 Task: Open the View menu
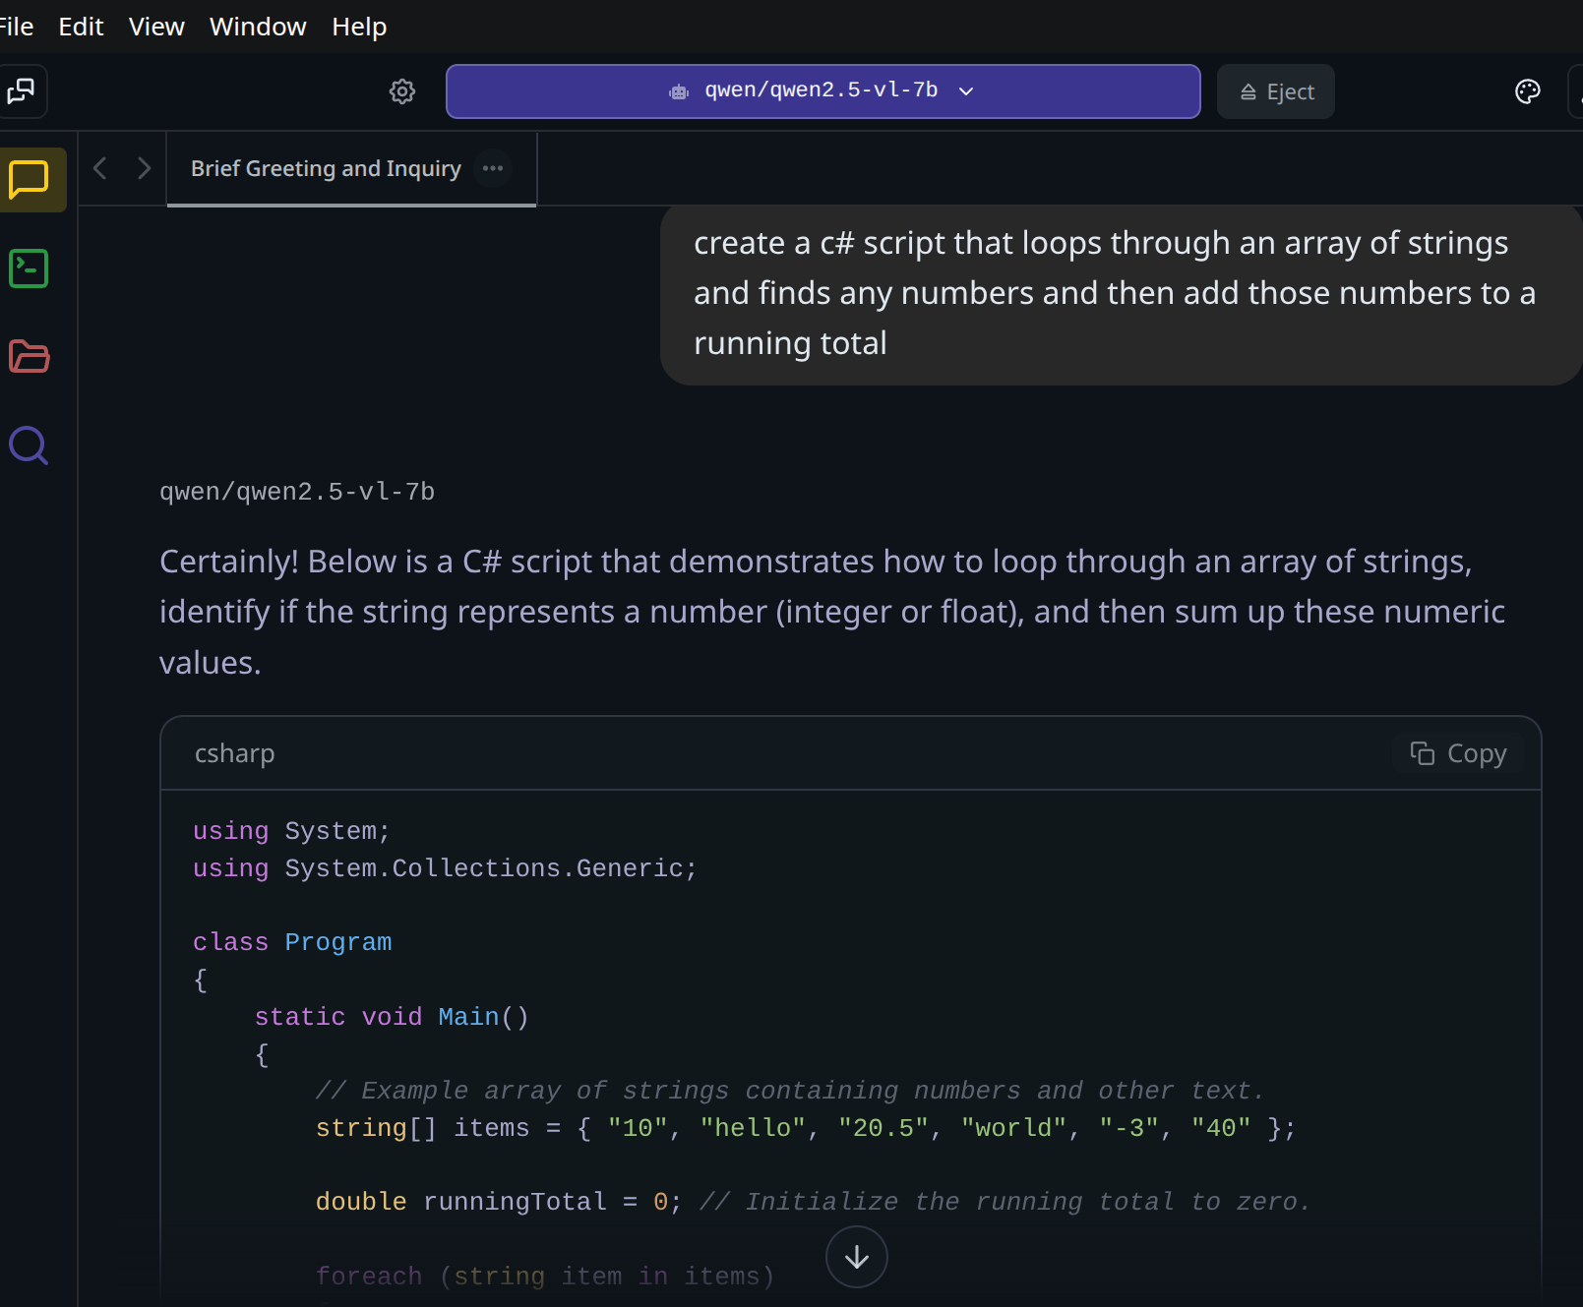click(156, 27)
